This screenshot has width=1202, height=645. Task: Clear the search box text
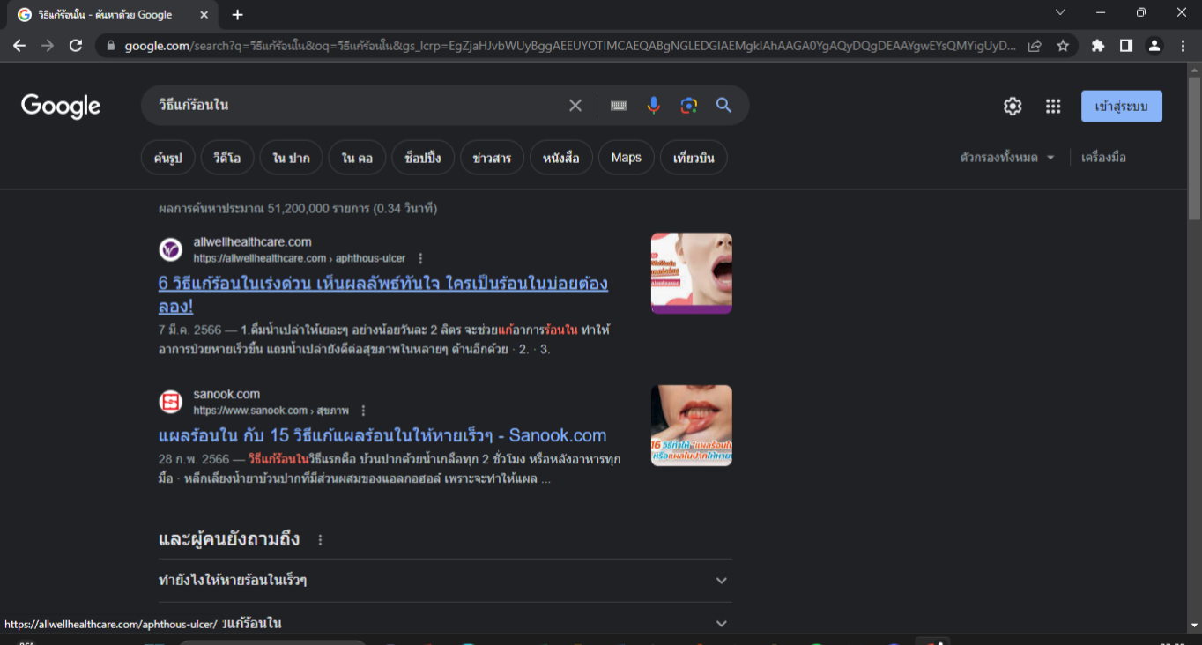pos(575,106)
